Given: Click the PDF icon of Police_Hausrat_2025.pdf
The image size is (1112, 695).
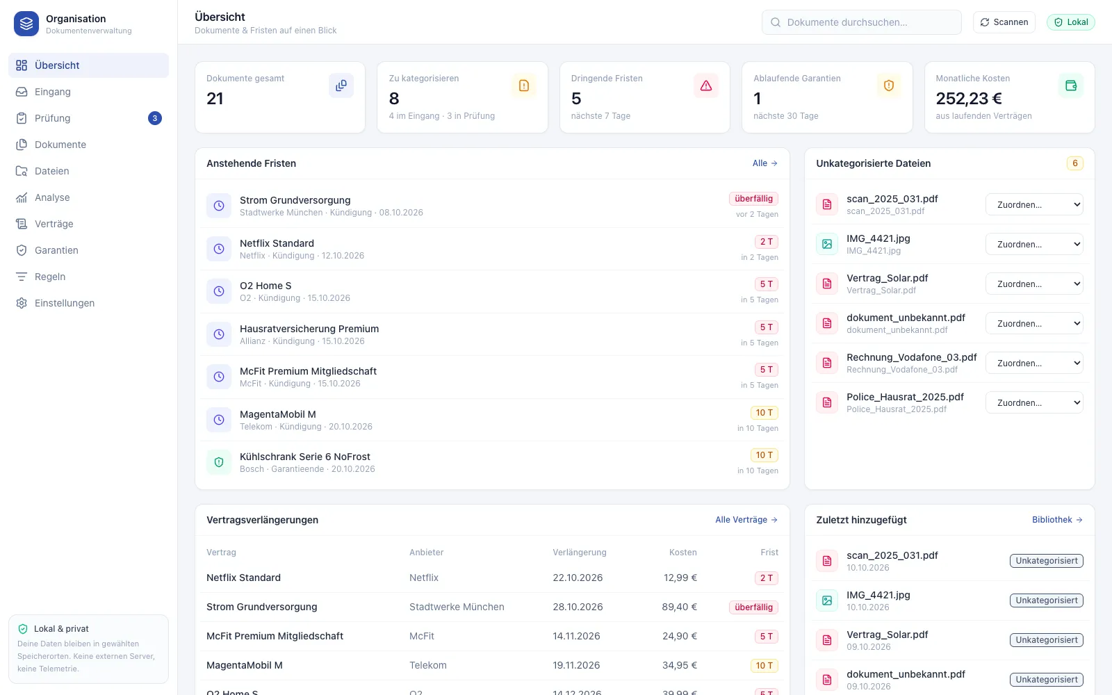Looking at the screenshot, I should (x=827, y=402).
